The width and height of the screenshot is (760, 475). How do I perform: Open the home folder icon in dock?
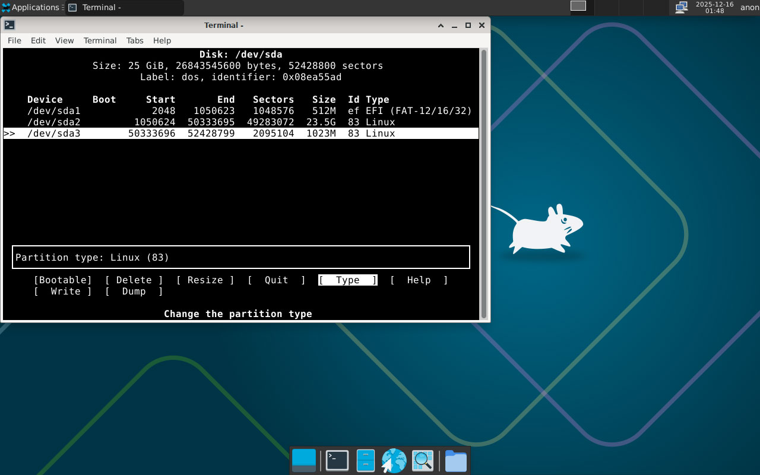[456, 461]
